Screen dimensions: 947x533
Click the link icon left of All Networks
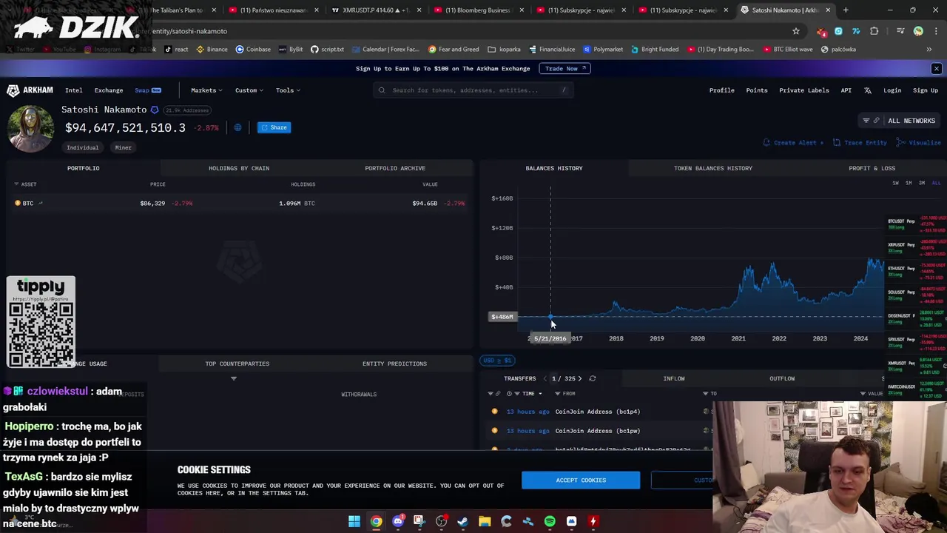[877, 121]
